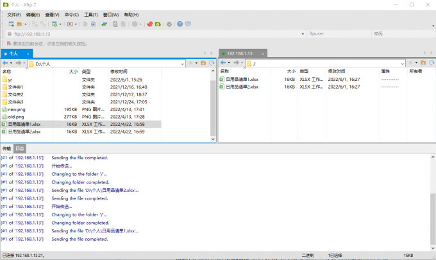Open the 编辑(E) menu
The image size is (436, 260).
tap(33, 15)
